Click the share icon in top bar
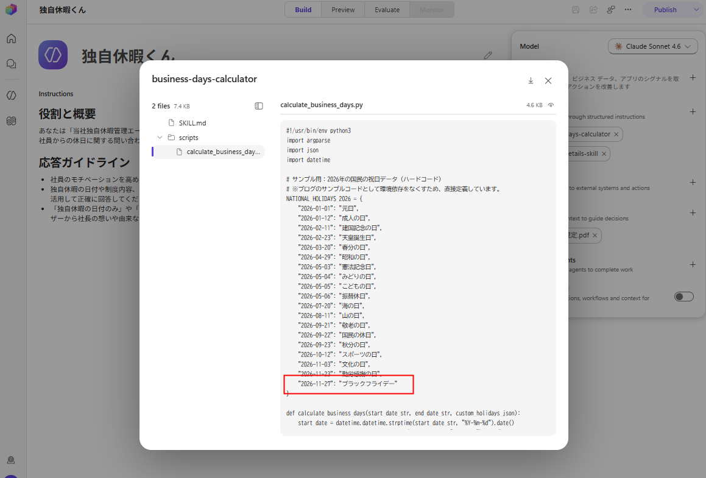Screen dimensions: 706x478 coord(593,10)
